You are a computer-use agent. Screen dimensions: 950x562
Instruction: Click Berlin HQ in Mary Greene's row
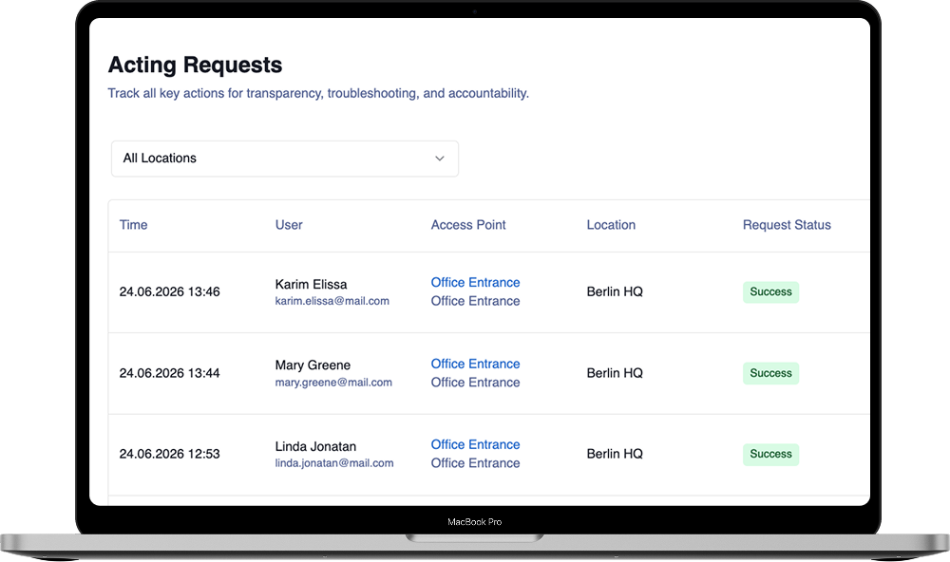coord(615,373)
